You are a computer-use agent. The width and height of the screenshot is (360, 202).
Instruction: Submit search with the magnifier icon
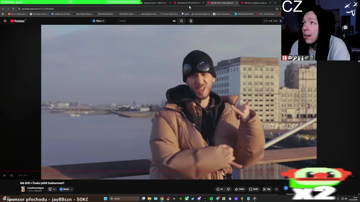coord(181,21)
